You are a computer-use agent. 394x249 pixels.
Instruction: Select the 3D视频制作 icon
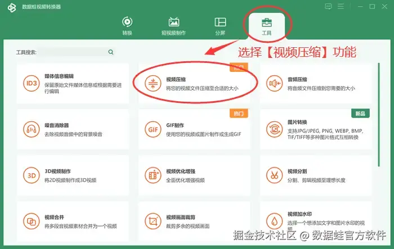click(x=32, y=175)
